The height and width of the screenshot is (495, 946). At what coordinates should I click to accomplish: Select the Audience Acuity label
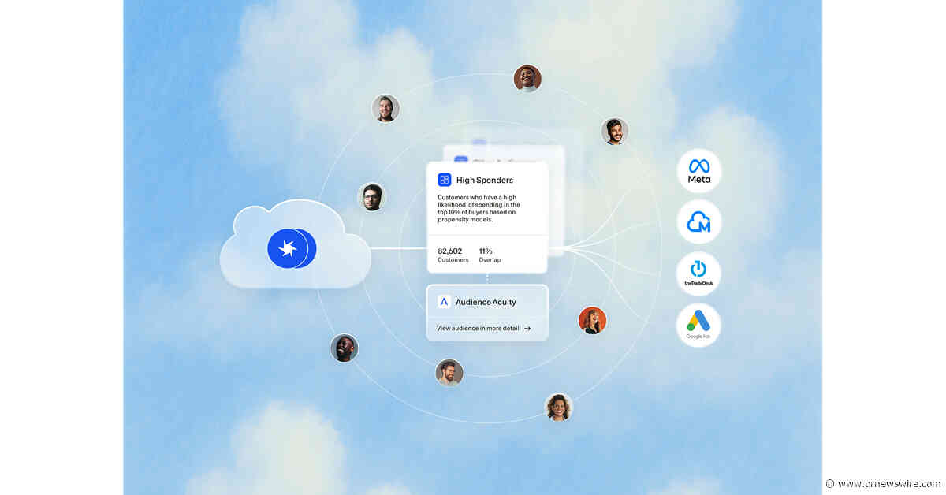point(486,302)
